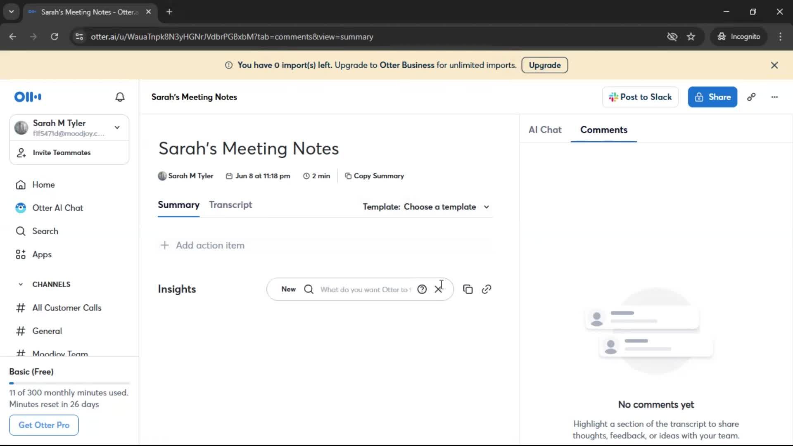Click the Incognito indicator
The image size is (793, 446).
[738, 37]
